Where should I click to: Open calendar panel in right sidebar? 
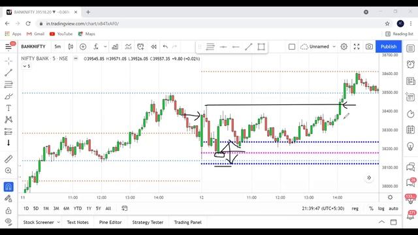[411, 130]
